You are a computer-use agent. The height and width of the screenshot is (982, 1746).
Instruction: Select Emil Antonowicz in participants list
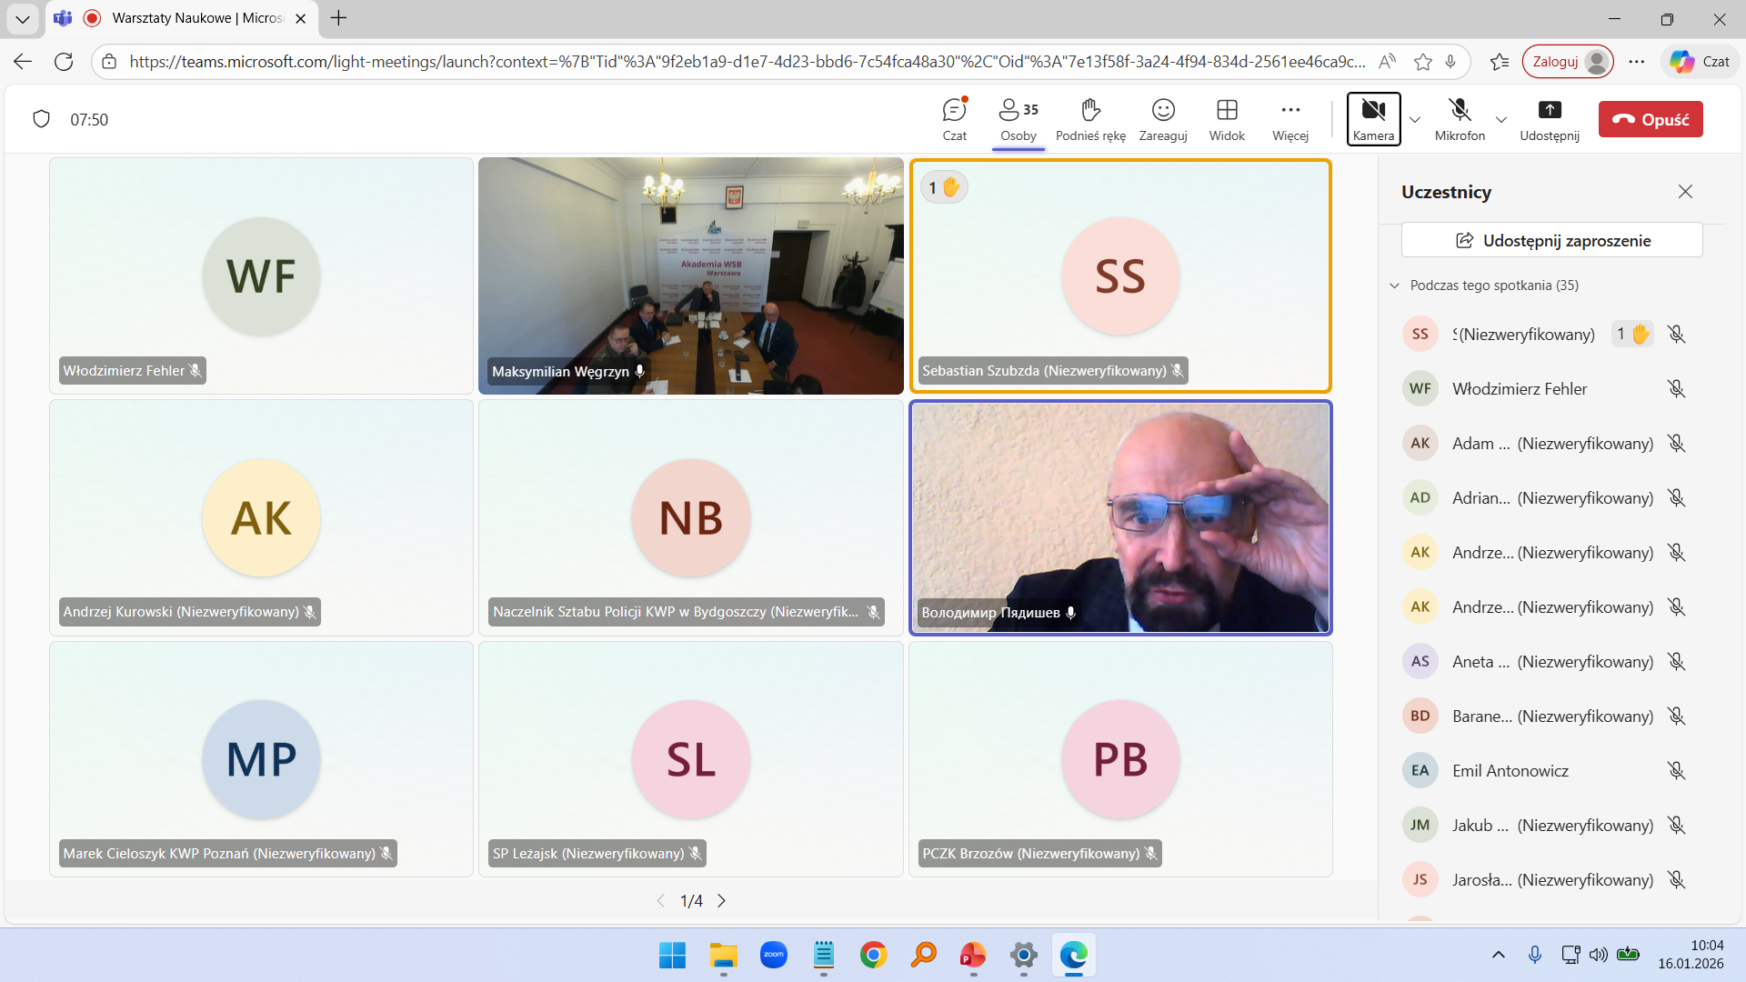[1510, 771]
